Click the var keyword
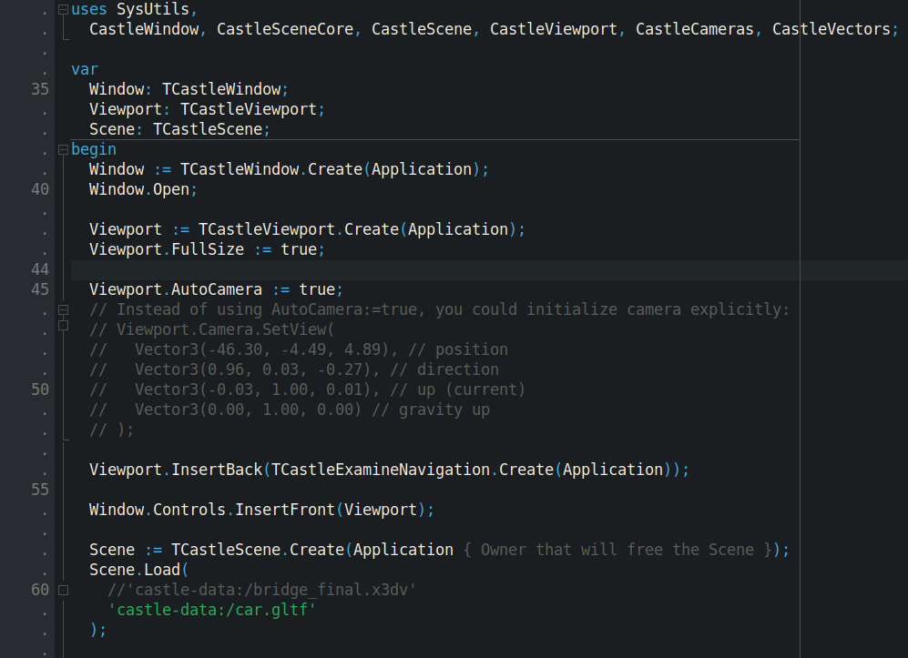The width and height of the screenshot is (908, 658). 84,68
